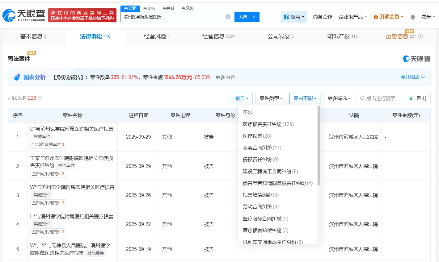The width and height of the screenshot is (439, 262).
Task: Open the notification bell icon
Action: tap(413, 17)
